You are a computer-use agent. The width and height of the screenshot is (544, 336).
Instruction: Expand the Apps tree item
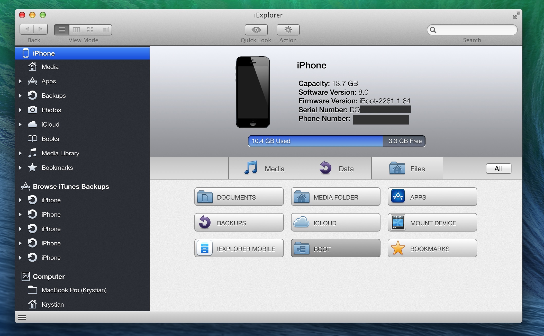tap(20, 81)
